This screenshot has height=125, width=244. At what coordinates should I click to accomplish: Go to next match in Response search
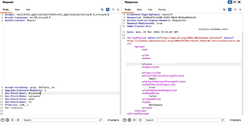140,120
